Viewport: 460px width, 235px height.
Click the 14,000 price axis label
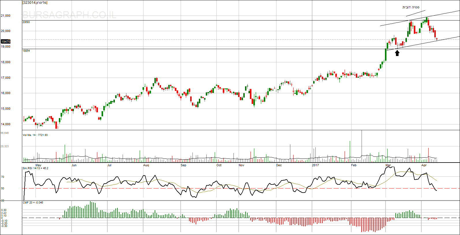(6, 124)
